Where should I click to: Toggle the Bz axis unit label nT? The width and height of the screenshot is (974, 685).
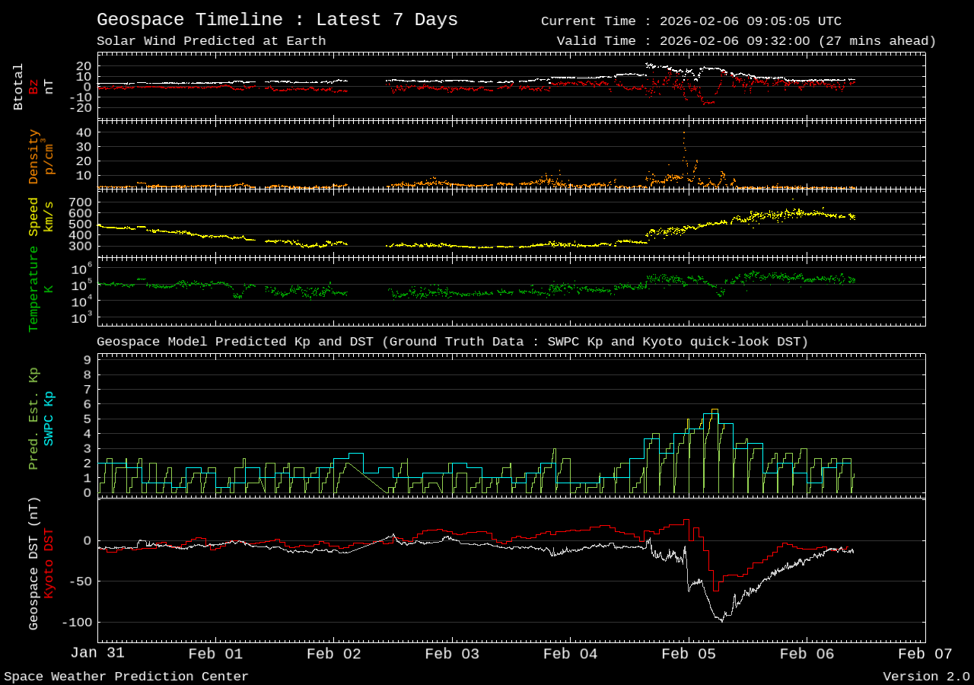coord(50,86)
